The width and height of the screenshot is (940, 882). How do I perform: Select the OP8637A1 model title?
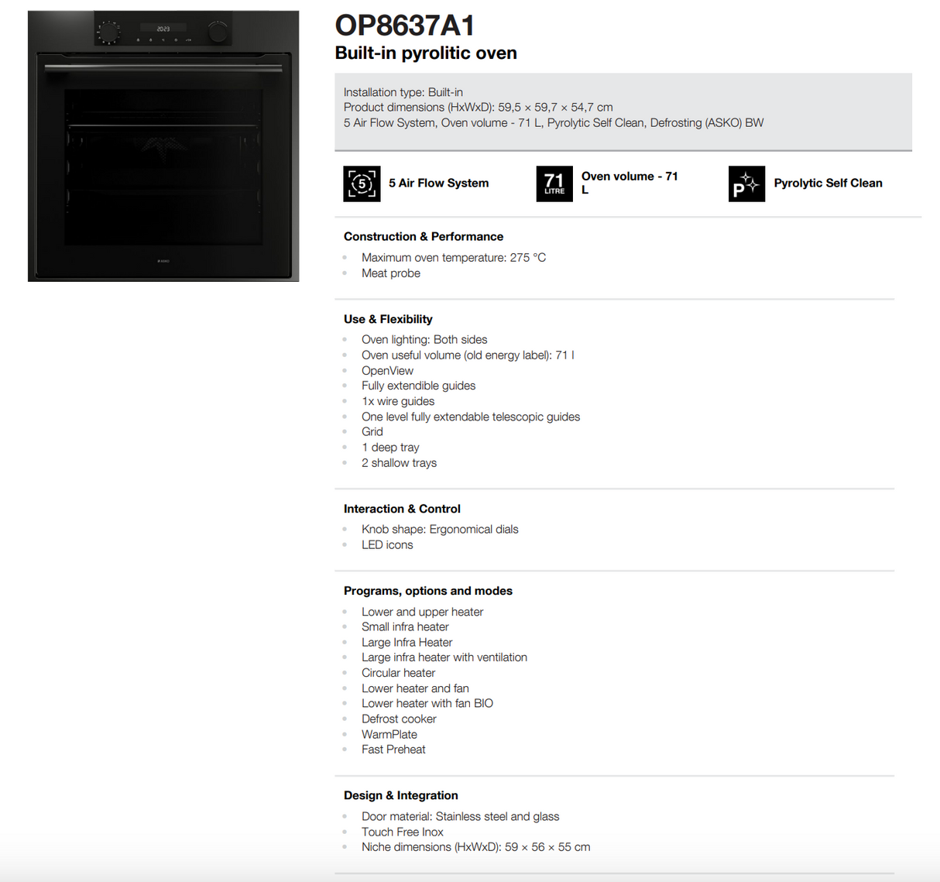coord(404,26)
